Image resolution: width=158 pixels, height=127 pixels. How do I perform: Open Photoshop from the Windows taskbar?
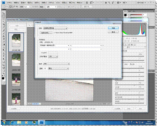tap(41, 122)
